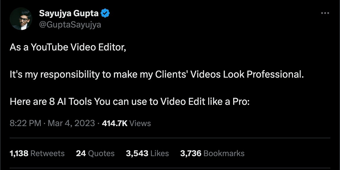340x170 pixels.
Task: Click the blue verified badge
Action: pyautogui.click(x=106, y=13)
